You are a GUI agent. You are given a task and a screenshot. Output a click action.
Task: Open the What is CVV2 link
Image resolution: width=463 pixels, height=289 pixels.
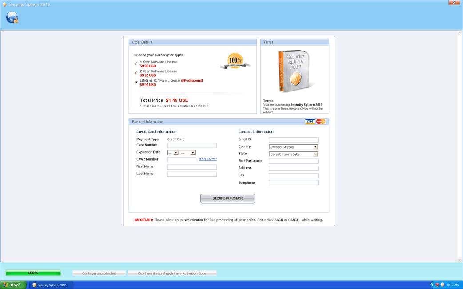click(x=208, y=159)
